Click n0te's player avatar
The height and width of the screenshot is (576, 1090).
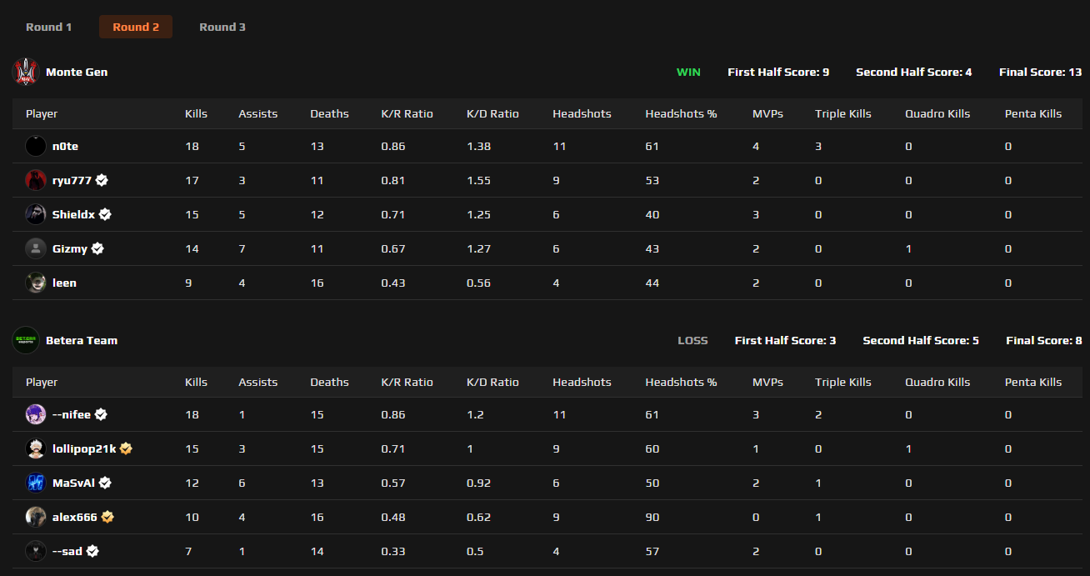point(36,147)
